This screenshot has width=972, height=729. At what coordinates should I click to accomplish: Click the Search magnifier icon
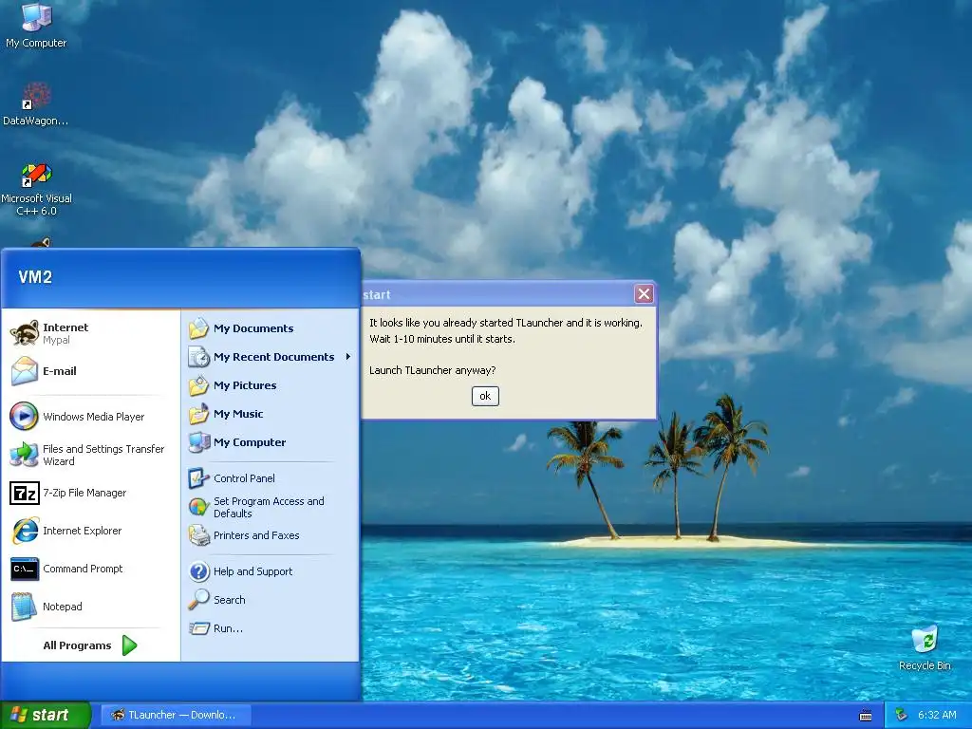[x=199, y=599]
